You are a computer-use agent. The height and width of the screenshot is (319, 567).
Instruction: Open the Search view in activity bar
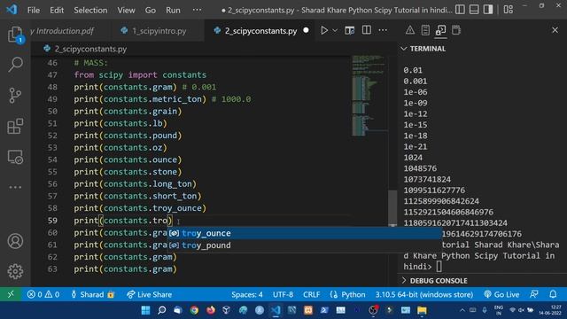pos(15,65)
